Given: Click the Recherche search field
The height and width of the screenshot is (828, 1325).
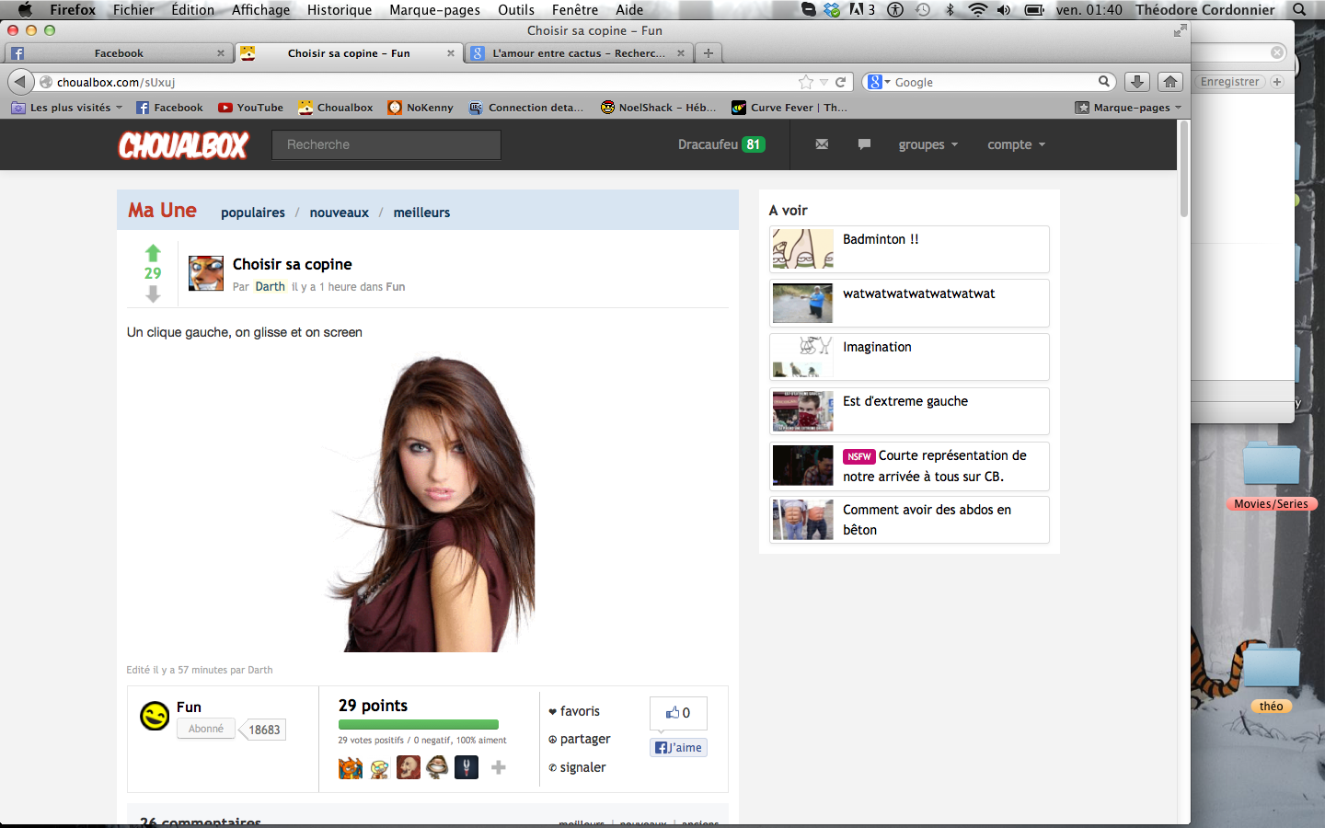Looking at the screenshot, I should 386,144.
